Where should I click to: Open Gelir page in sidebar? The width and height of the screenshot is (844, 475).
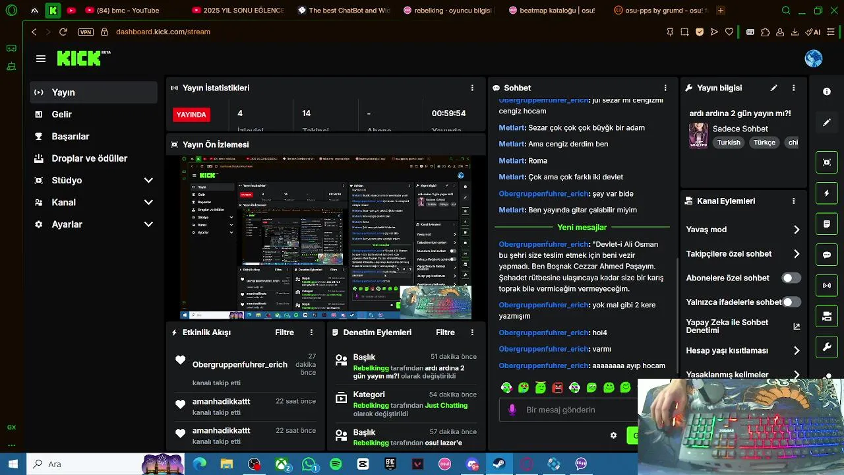point(94,114)
